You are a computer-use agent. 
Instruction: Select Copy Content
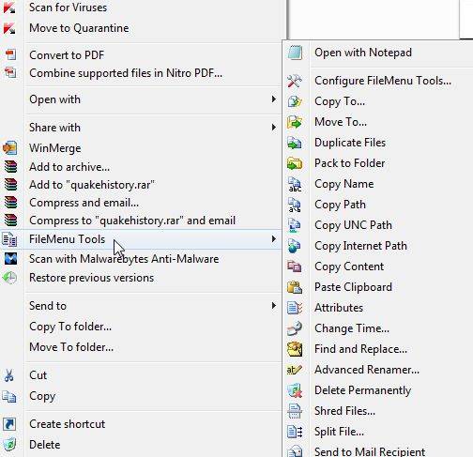coord(349,267)
